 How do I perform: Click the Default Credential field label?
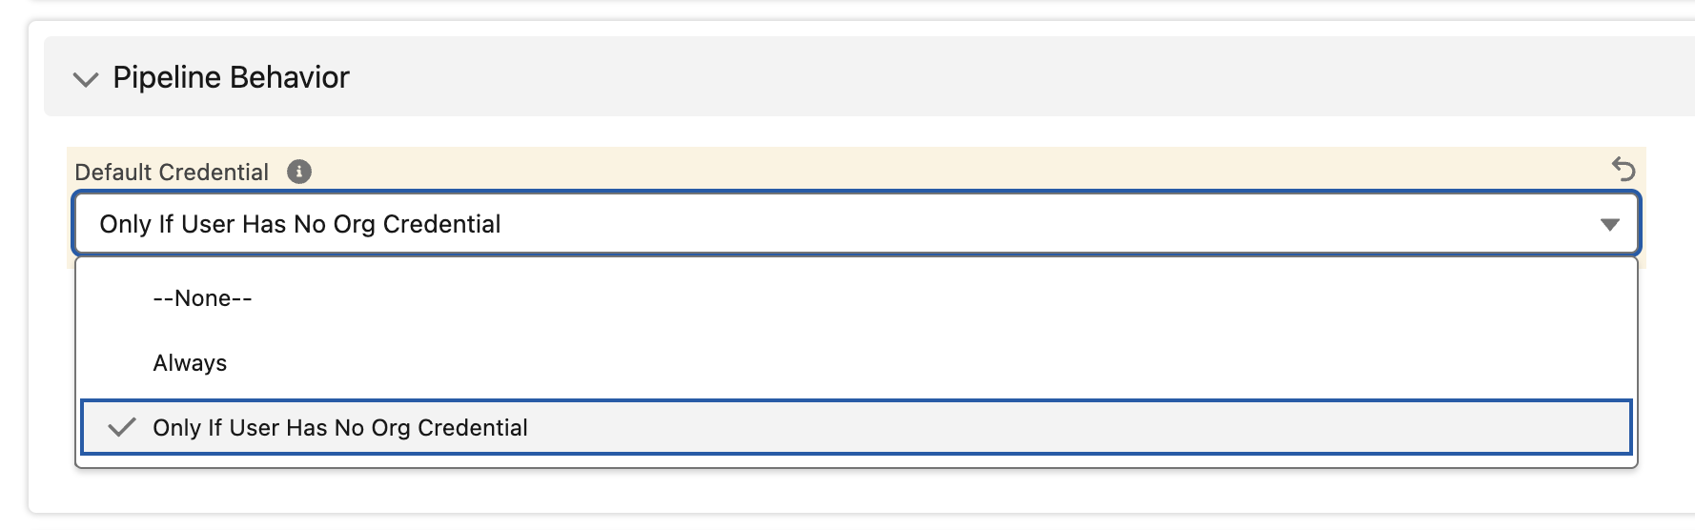coord(172,173)
